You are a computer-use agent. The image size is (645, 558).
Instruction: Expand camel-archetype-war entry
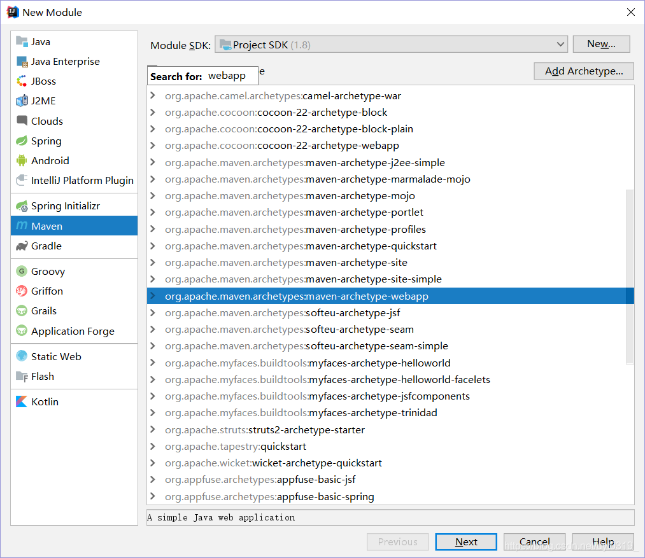click(153, 96)
